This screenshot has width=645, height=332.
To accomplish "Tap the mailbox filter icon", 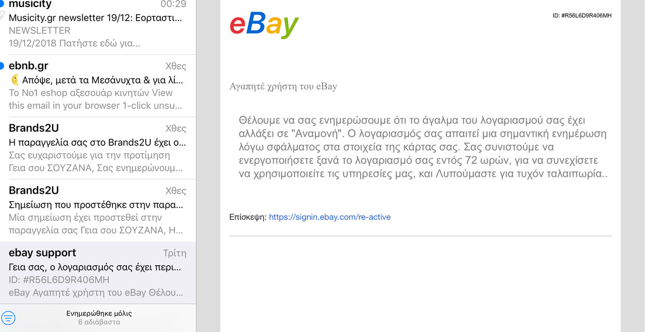I will (9, 318).
